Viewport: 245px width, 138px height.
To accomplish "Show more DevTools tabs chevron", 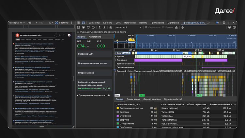I will click(x=208, y=23).
